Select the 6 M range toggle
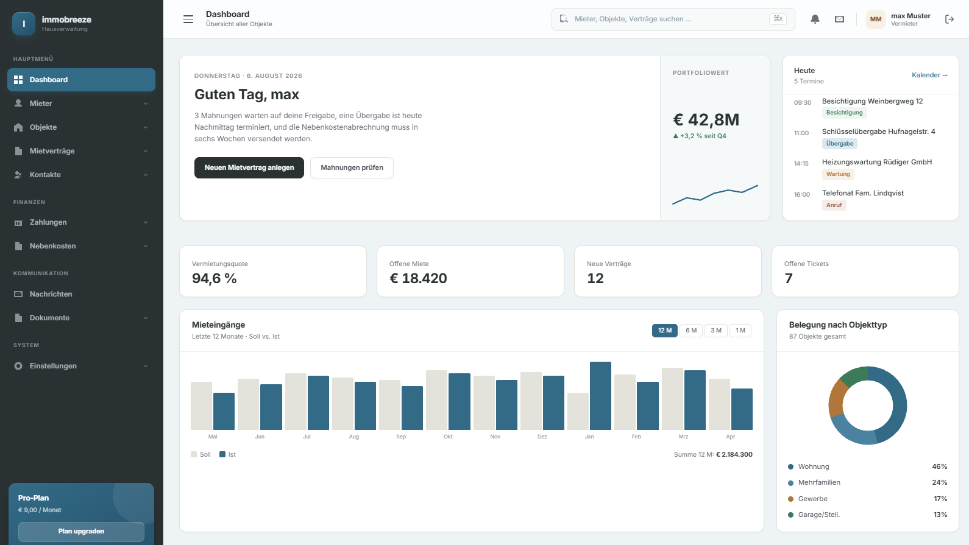Screen dimensions: 969x545 [x=691, y=331]
